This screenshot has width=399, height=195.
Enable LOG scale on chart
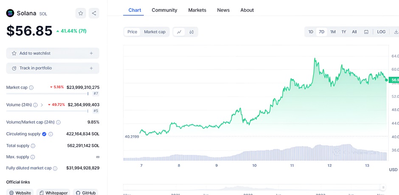tap(381, 32)
